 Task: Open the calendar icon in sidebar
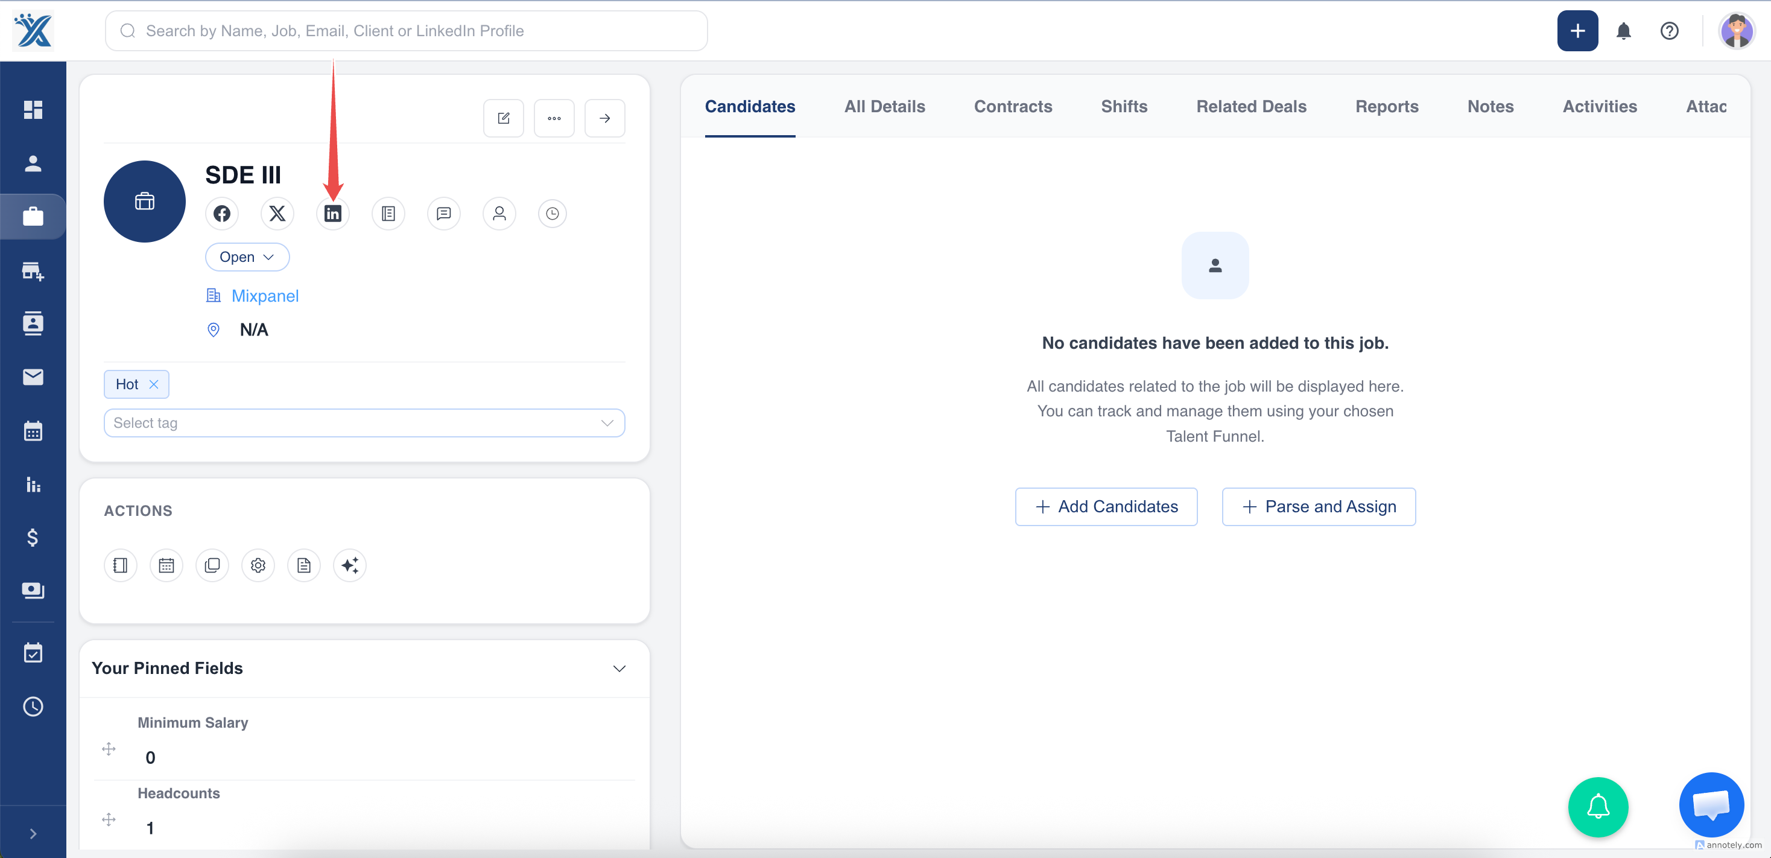click(33, 431)
